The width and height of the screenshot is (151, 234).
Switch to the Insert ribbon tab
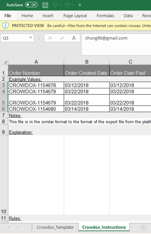click(48, 16)
